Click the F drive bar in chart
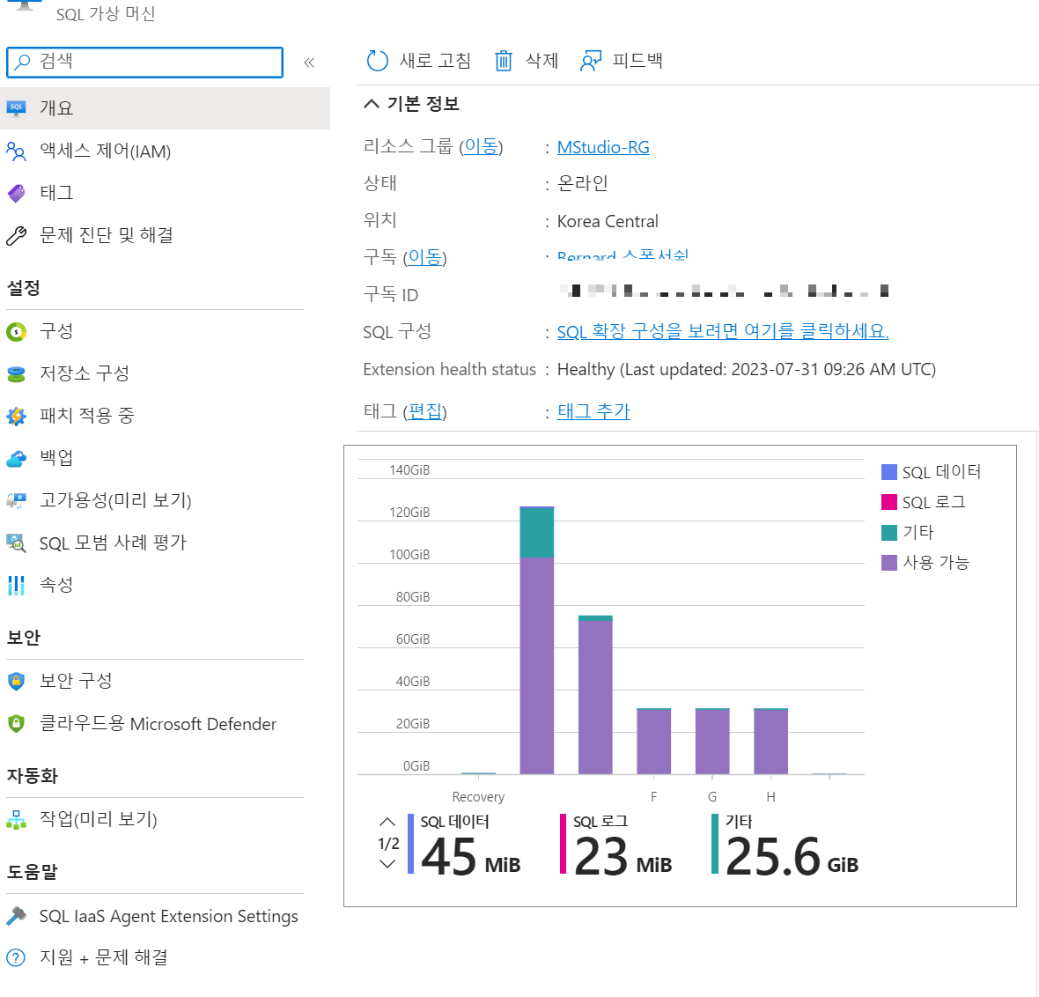Image resolution: width=1039 pixels, height=997 pixels. [653, 741]
